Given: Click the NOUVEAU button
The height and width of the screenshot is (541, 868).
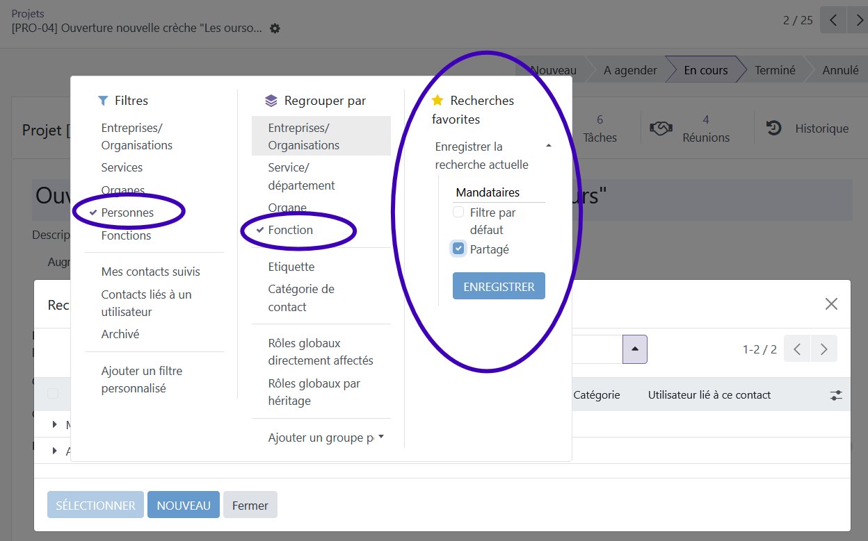Looking at the screenshot, I should tap(184, 506).
